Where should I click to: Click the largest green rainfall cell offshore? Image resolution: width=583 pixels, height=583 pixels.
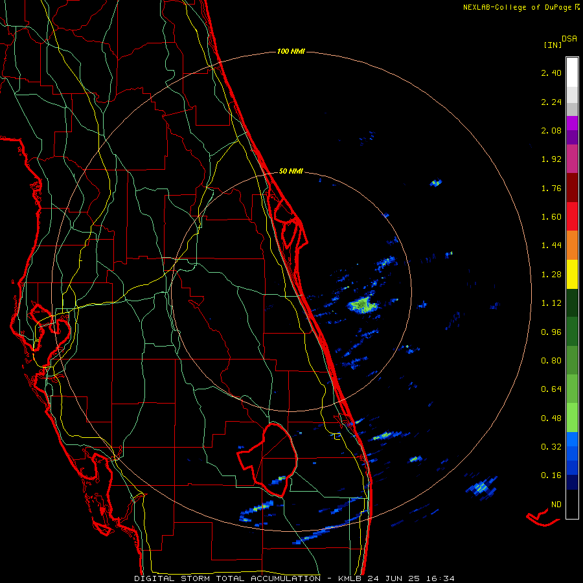click(361, 306)
